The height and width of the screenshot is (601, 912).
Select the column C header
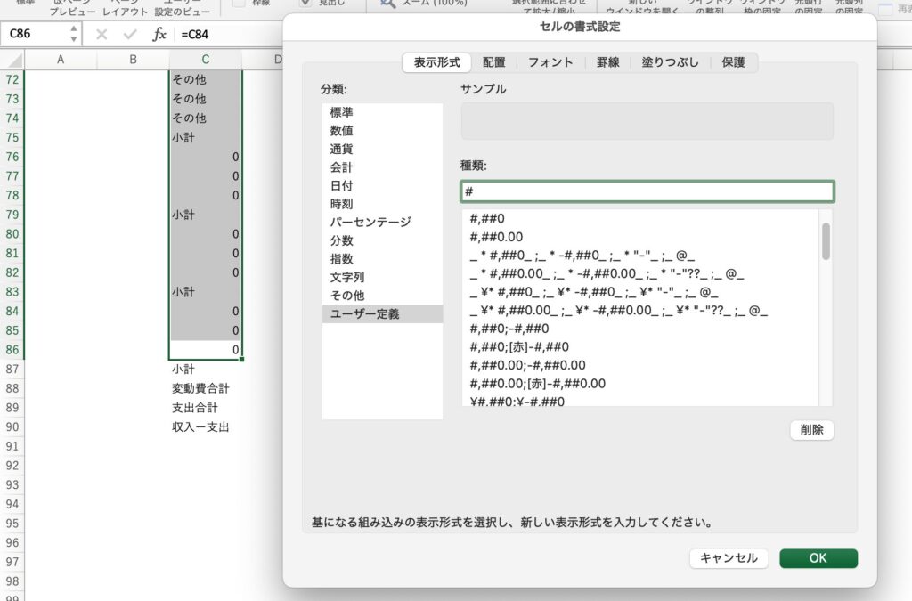[x=205, y=60]
